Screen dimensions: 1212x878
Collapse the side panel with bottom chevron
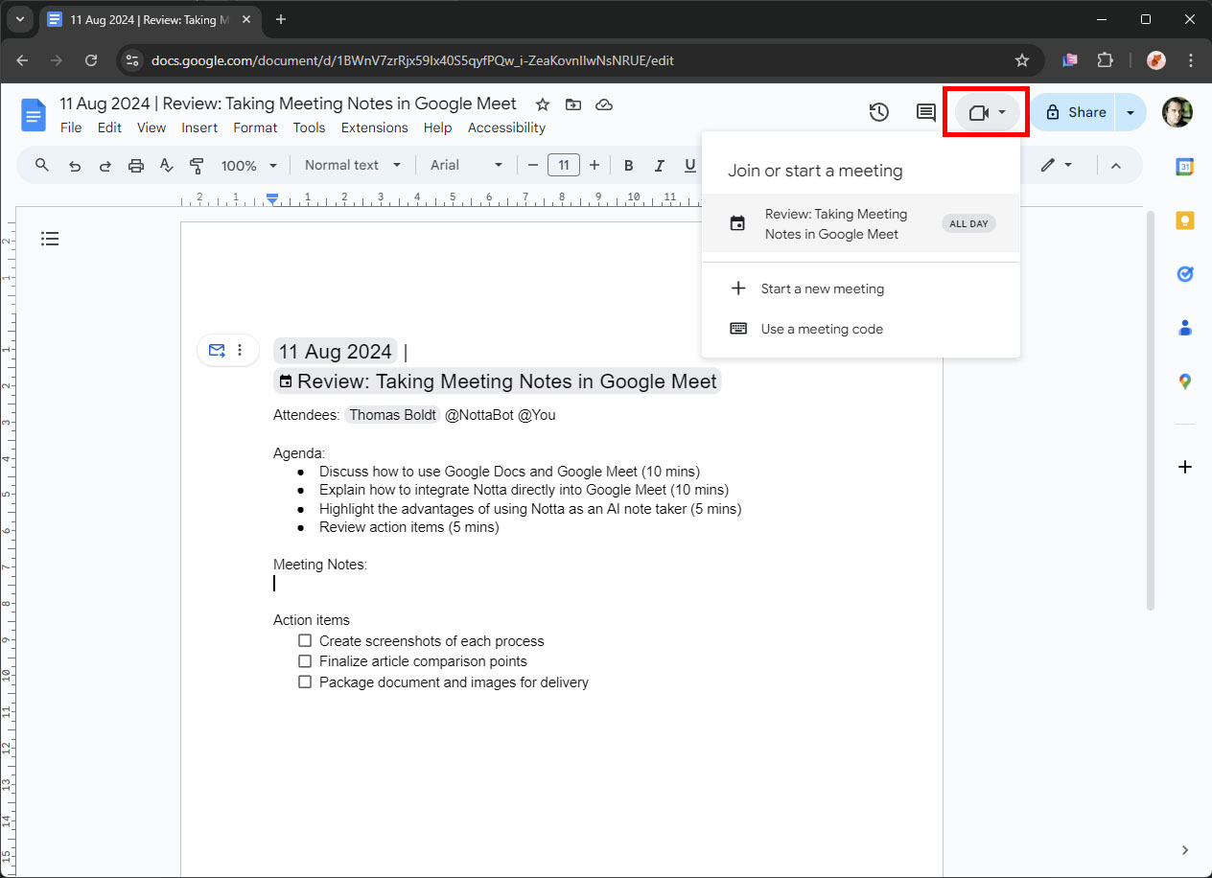click(1185, 850)
